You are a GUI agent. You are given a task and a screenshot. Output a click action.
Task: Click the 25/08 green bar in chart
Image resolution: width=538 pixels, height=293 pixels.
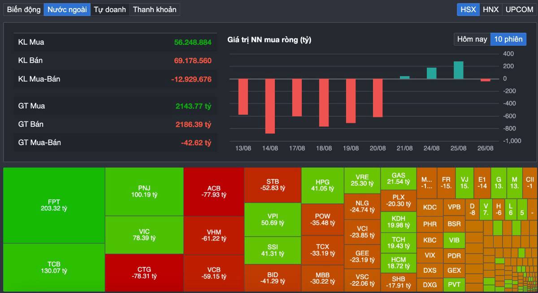(458, 70)
